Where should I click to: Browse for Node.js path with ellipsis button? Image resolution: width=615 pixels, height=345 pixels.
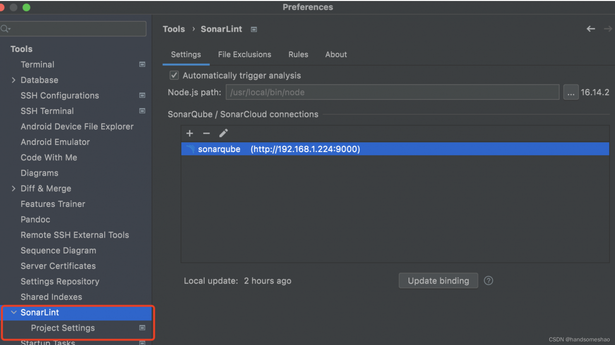click(571, 92)
